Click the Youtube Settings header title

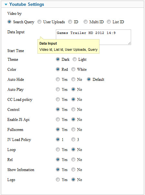(x=27, y=4)
